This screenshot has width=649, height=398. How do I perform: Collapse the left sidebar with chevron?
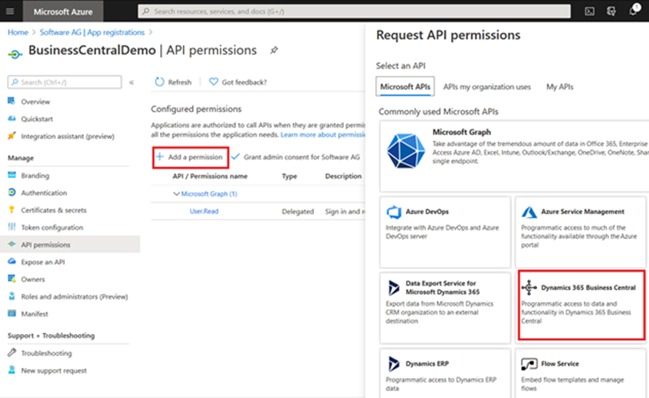tap(131, 82)
